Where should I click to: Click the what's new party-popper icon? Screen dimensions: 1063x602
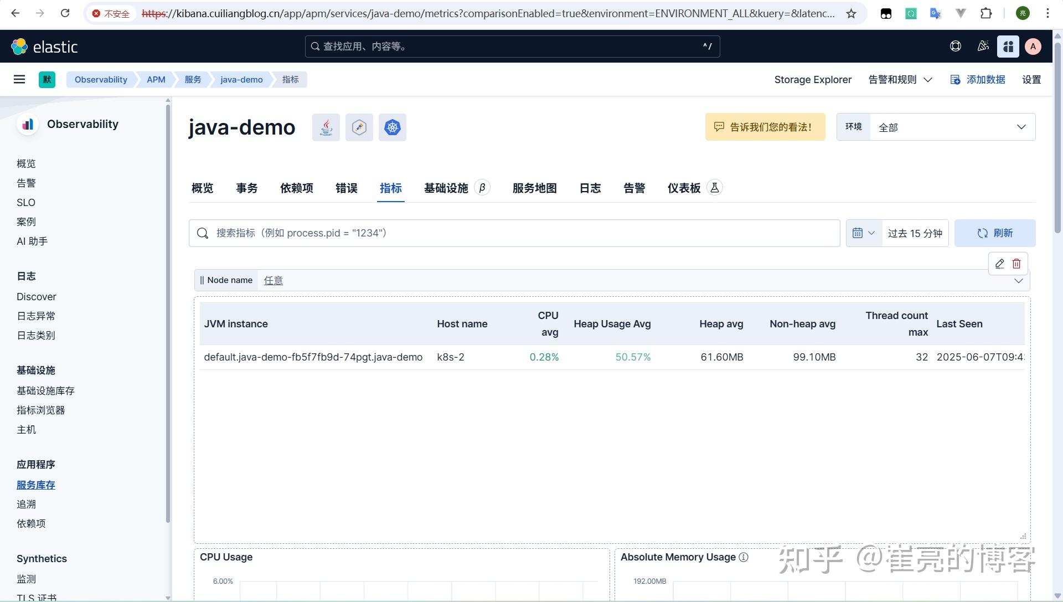tap(983, 46)
